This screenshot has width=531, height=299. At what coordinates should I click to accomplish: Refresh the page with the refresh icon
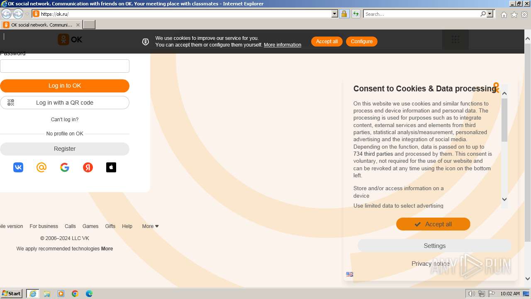tap(356, 14)
